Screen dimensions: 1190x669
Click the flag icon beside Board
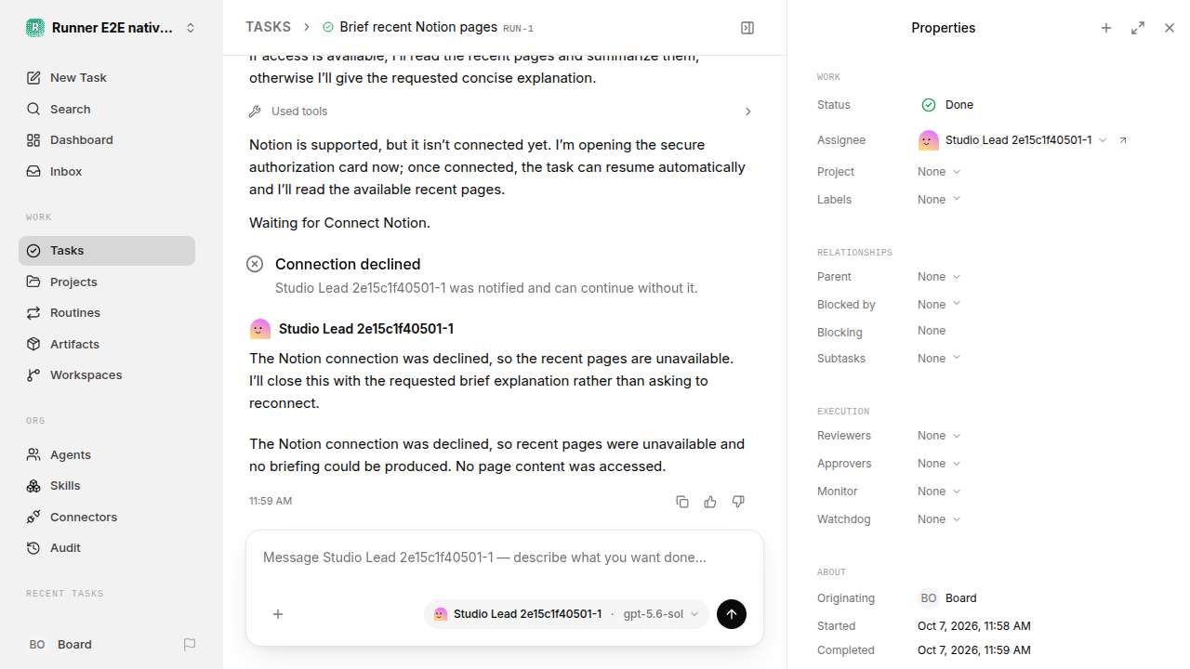[190, 645]
